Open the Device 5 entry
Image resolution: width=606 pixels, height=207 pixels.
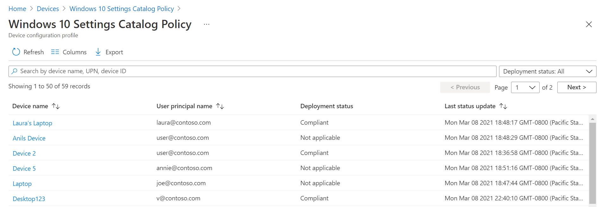coord(24,169)
